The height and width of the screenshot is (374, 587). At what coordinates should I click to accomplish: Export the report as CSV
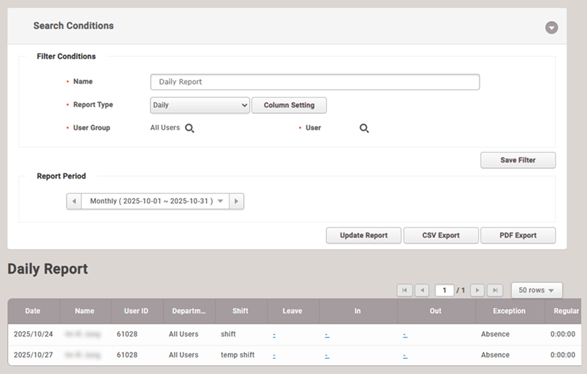tap(441, 235)
